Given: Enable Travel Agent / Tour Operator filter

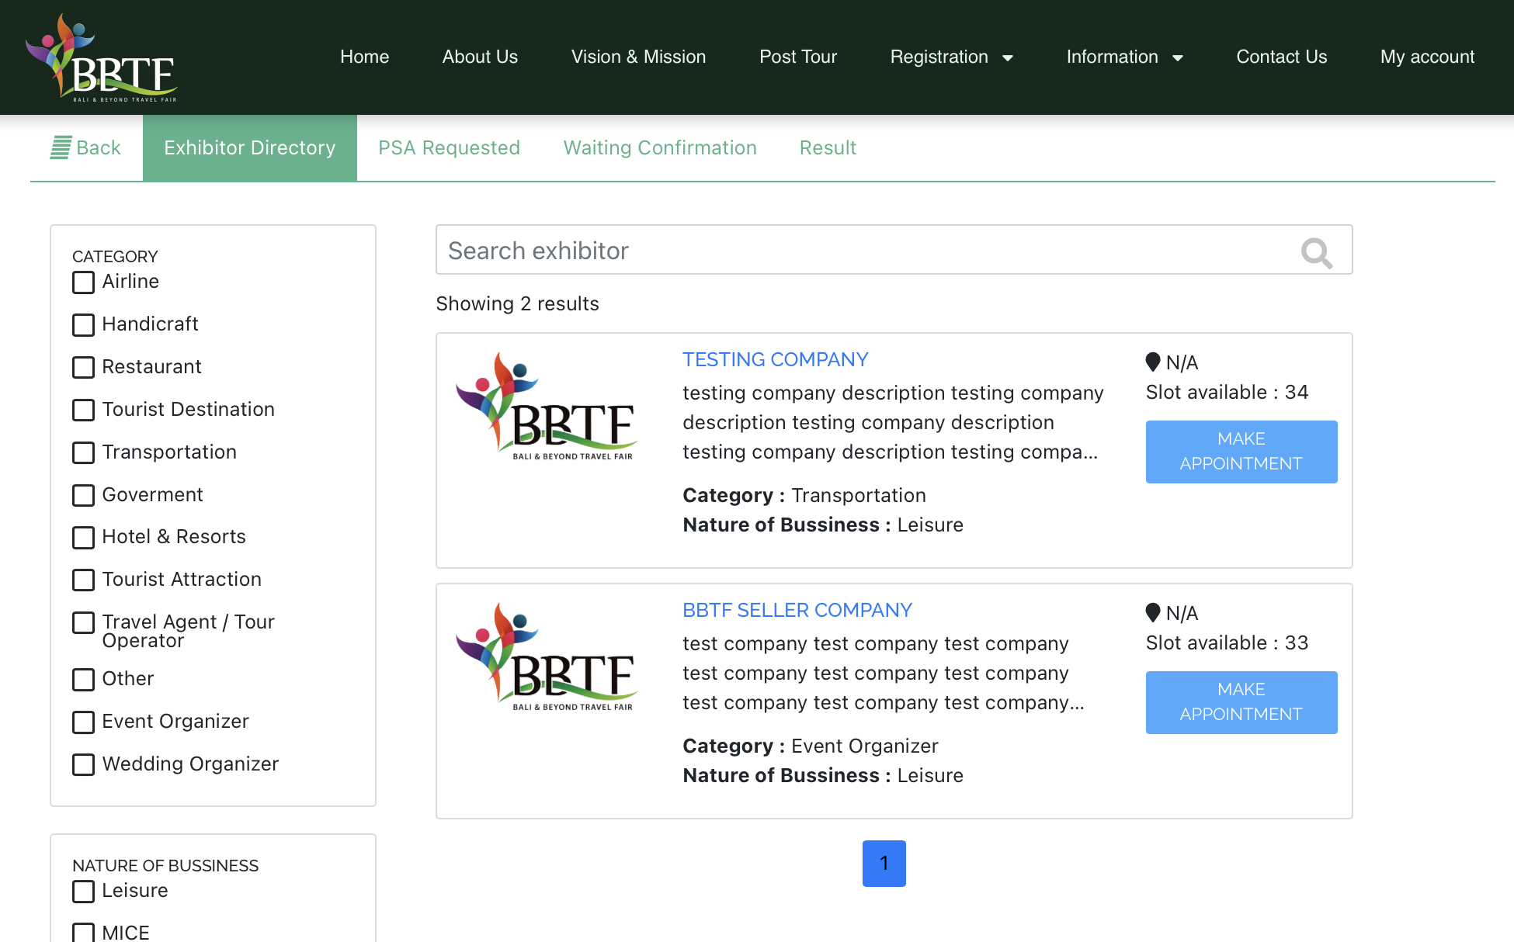Looking at the screenshot, I should 83,622.
